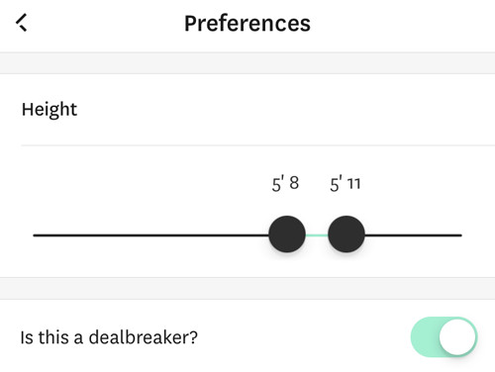Click slider track right of maximum handle

point(413,235)
